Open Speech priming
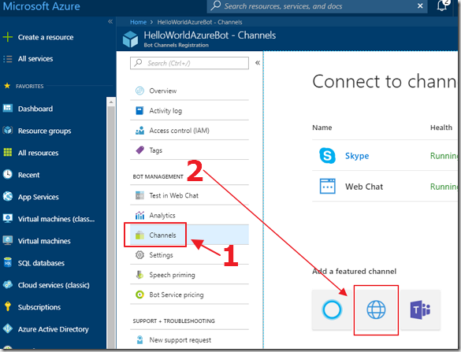Image resolution: width=461 pixels, height=352 pixels. coord(189,275)
